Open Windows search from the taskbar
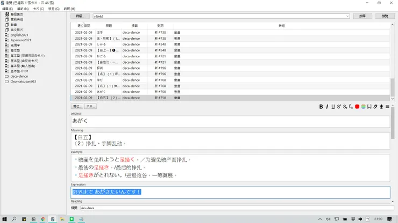Image resolution: width=398 pixels, height=223 pixels. click(14, 219)
